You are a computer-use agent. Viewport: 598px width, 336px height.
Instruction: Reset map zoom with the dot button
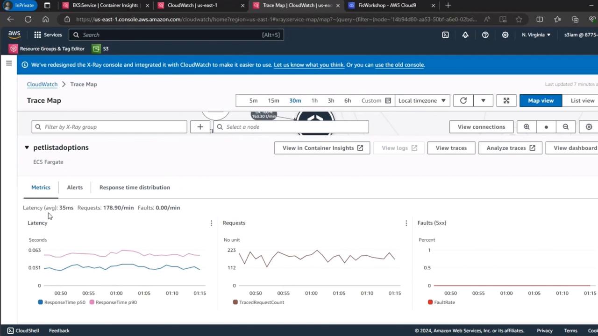(546, 127)
